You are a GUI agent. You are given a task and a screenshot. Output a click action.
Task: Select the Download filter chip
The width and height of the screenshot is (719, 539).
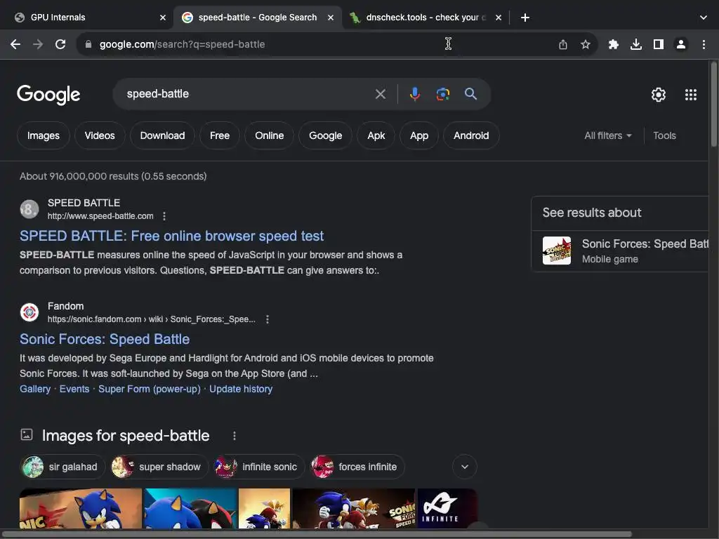162,135
